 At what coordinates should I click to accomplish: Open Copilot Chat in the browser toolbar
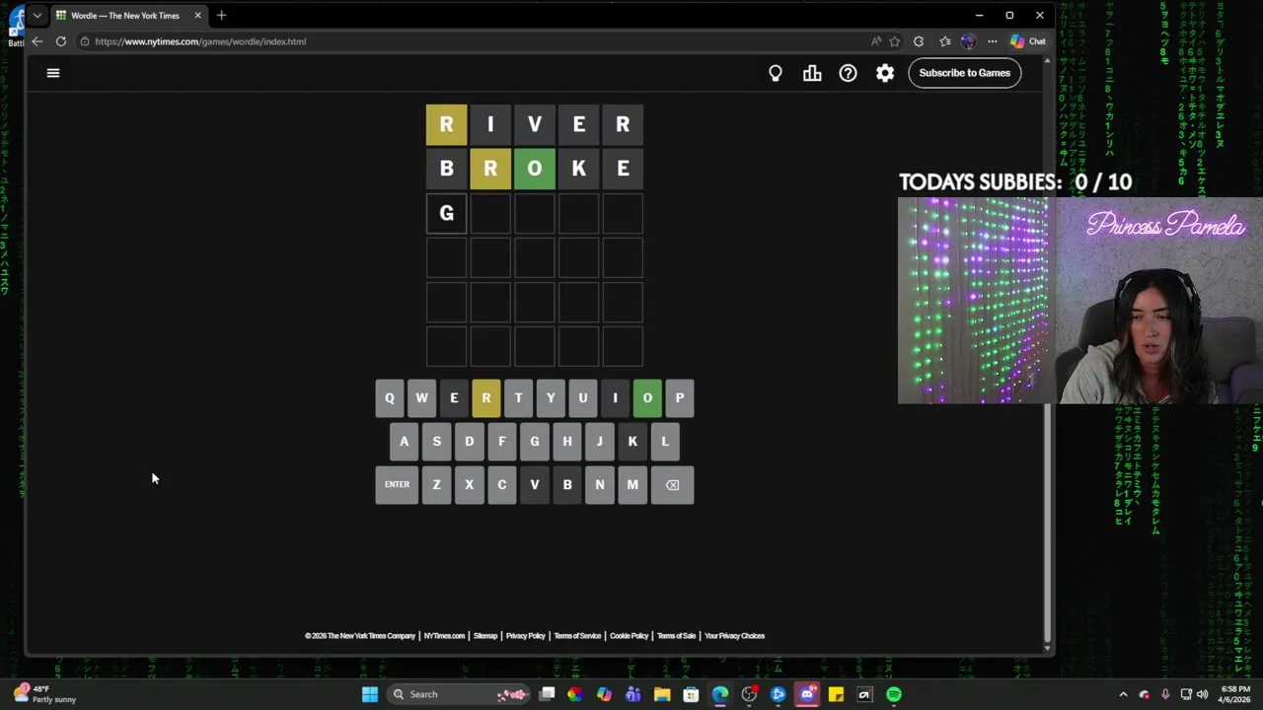coord(1027,41)
